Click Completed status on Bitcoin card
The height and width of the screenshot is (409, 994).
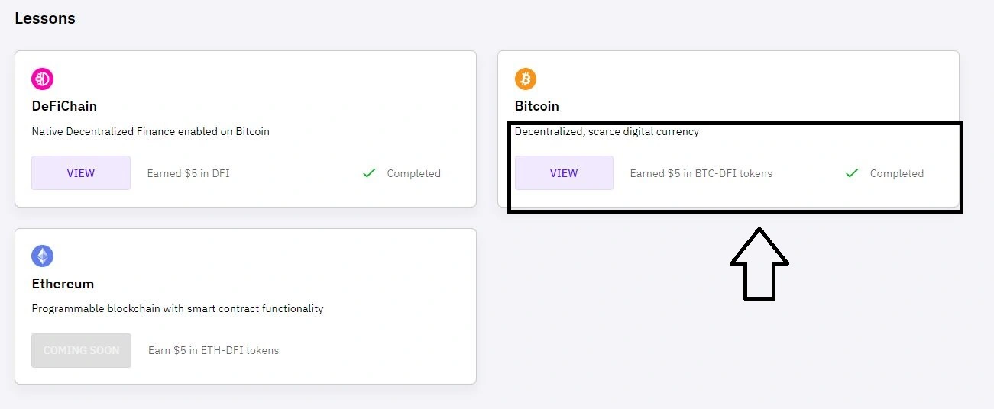(897, 173)
